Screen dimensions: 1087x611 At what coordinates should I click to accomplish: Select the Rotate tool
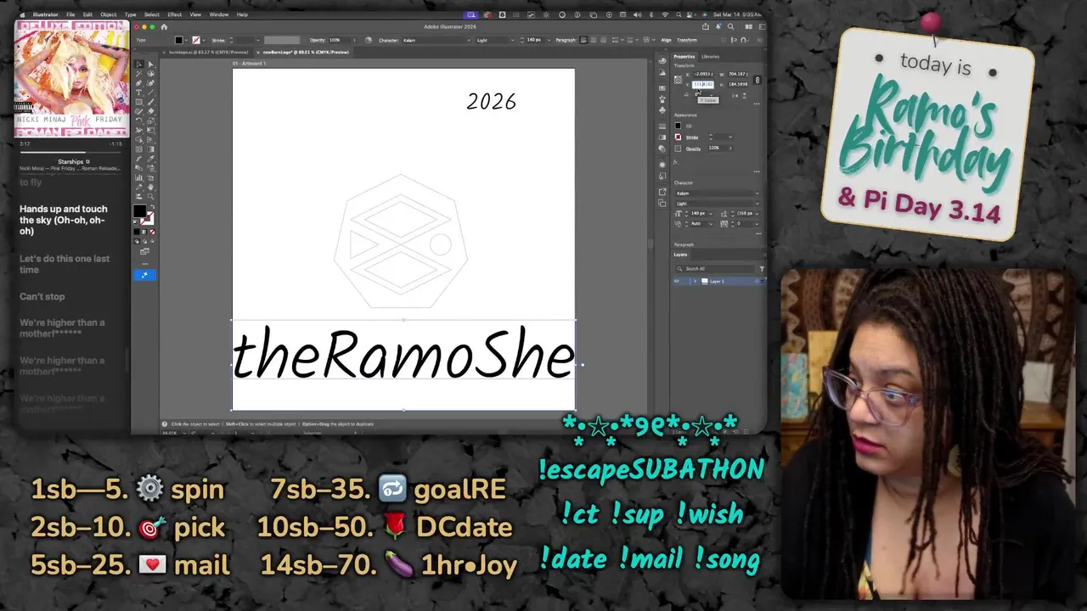[x=139, y=121]
